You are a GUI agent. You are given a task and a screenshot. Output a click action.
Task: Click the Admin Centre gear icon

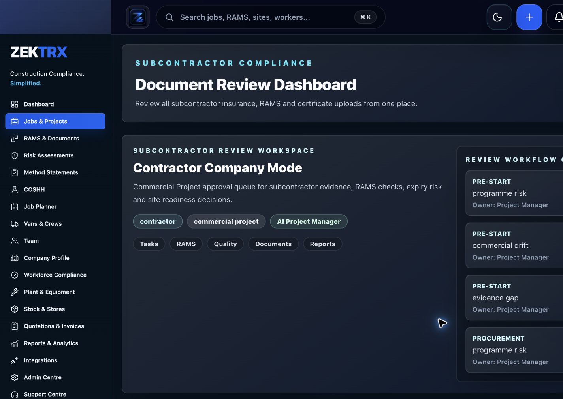coord(15,377)
